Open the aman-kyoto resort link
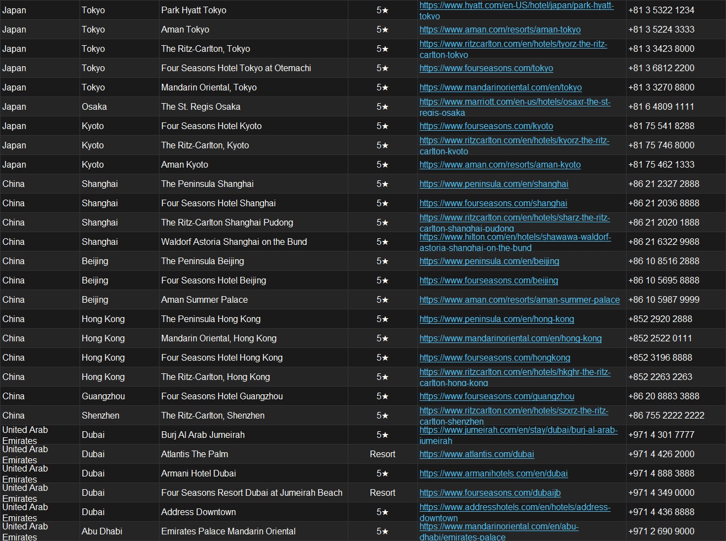Image resolution: width=726 pixels, height=541 pixels. [500, 165]
